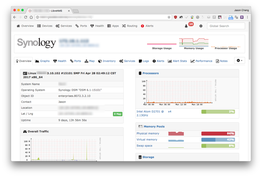This screenshot has height=177, width=262.
Task: Click the Virtual memory 42% usage bar
Action: click(218, 139)
